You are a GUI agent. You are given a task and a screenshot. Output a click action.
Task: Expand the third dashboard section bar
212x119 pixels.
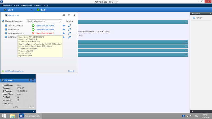pos(186,46)
